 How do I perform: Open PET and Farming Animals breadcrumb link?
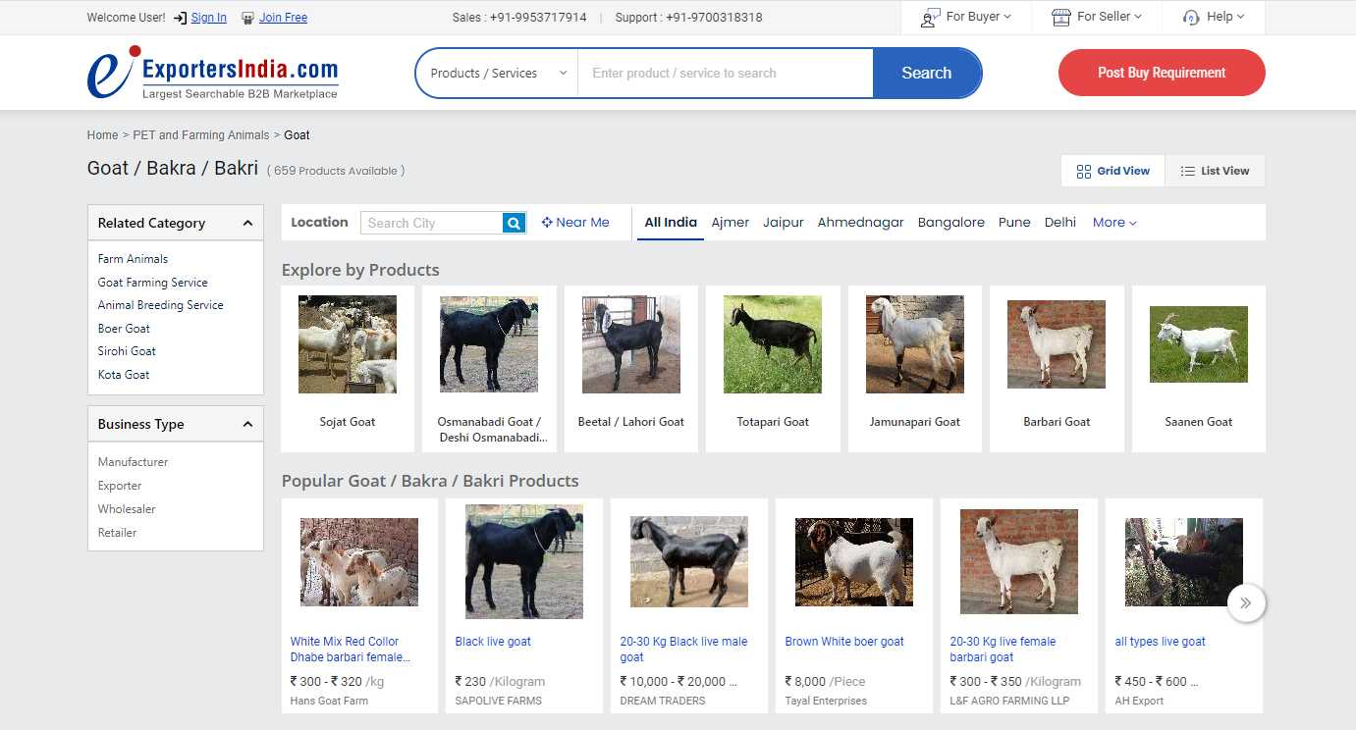click(201, 135)
